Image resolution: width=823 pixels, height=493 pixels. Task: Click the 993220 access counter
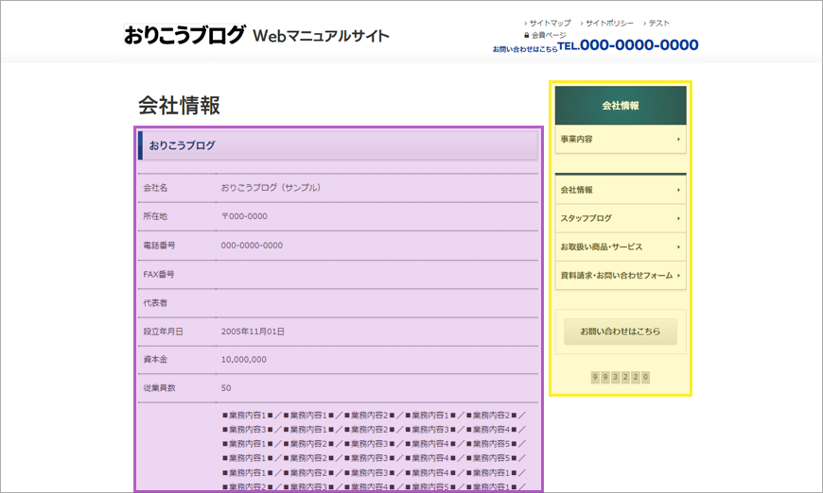click(621, 377)
